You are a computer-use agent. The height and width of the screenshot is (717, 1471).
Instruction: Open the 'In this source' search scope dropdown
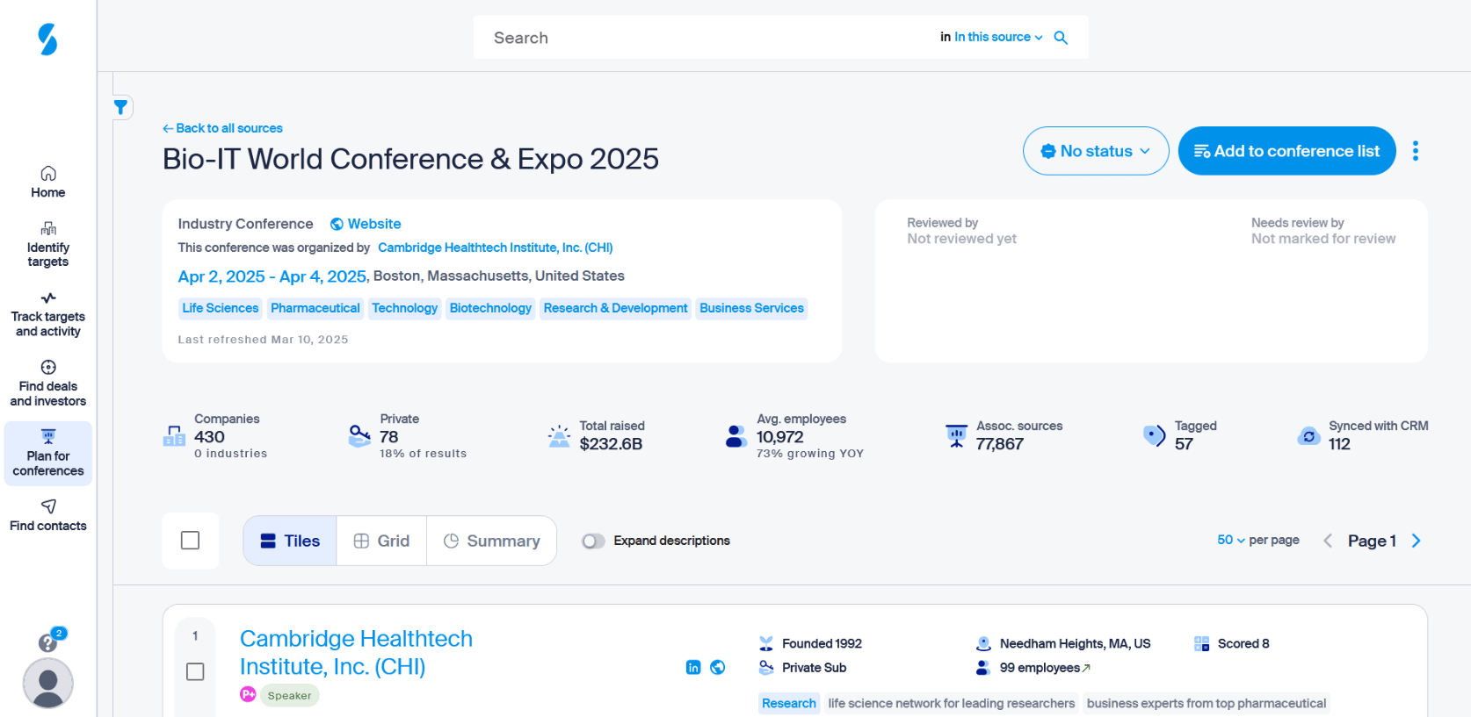[998, 37]
